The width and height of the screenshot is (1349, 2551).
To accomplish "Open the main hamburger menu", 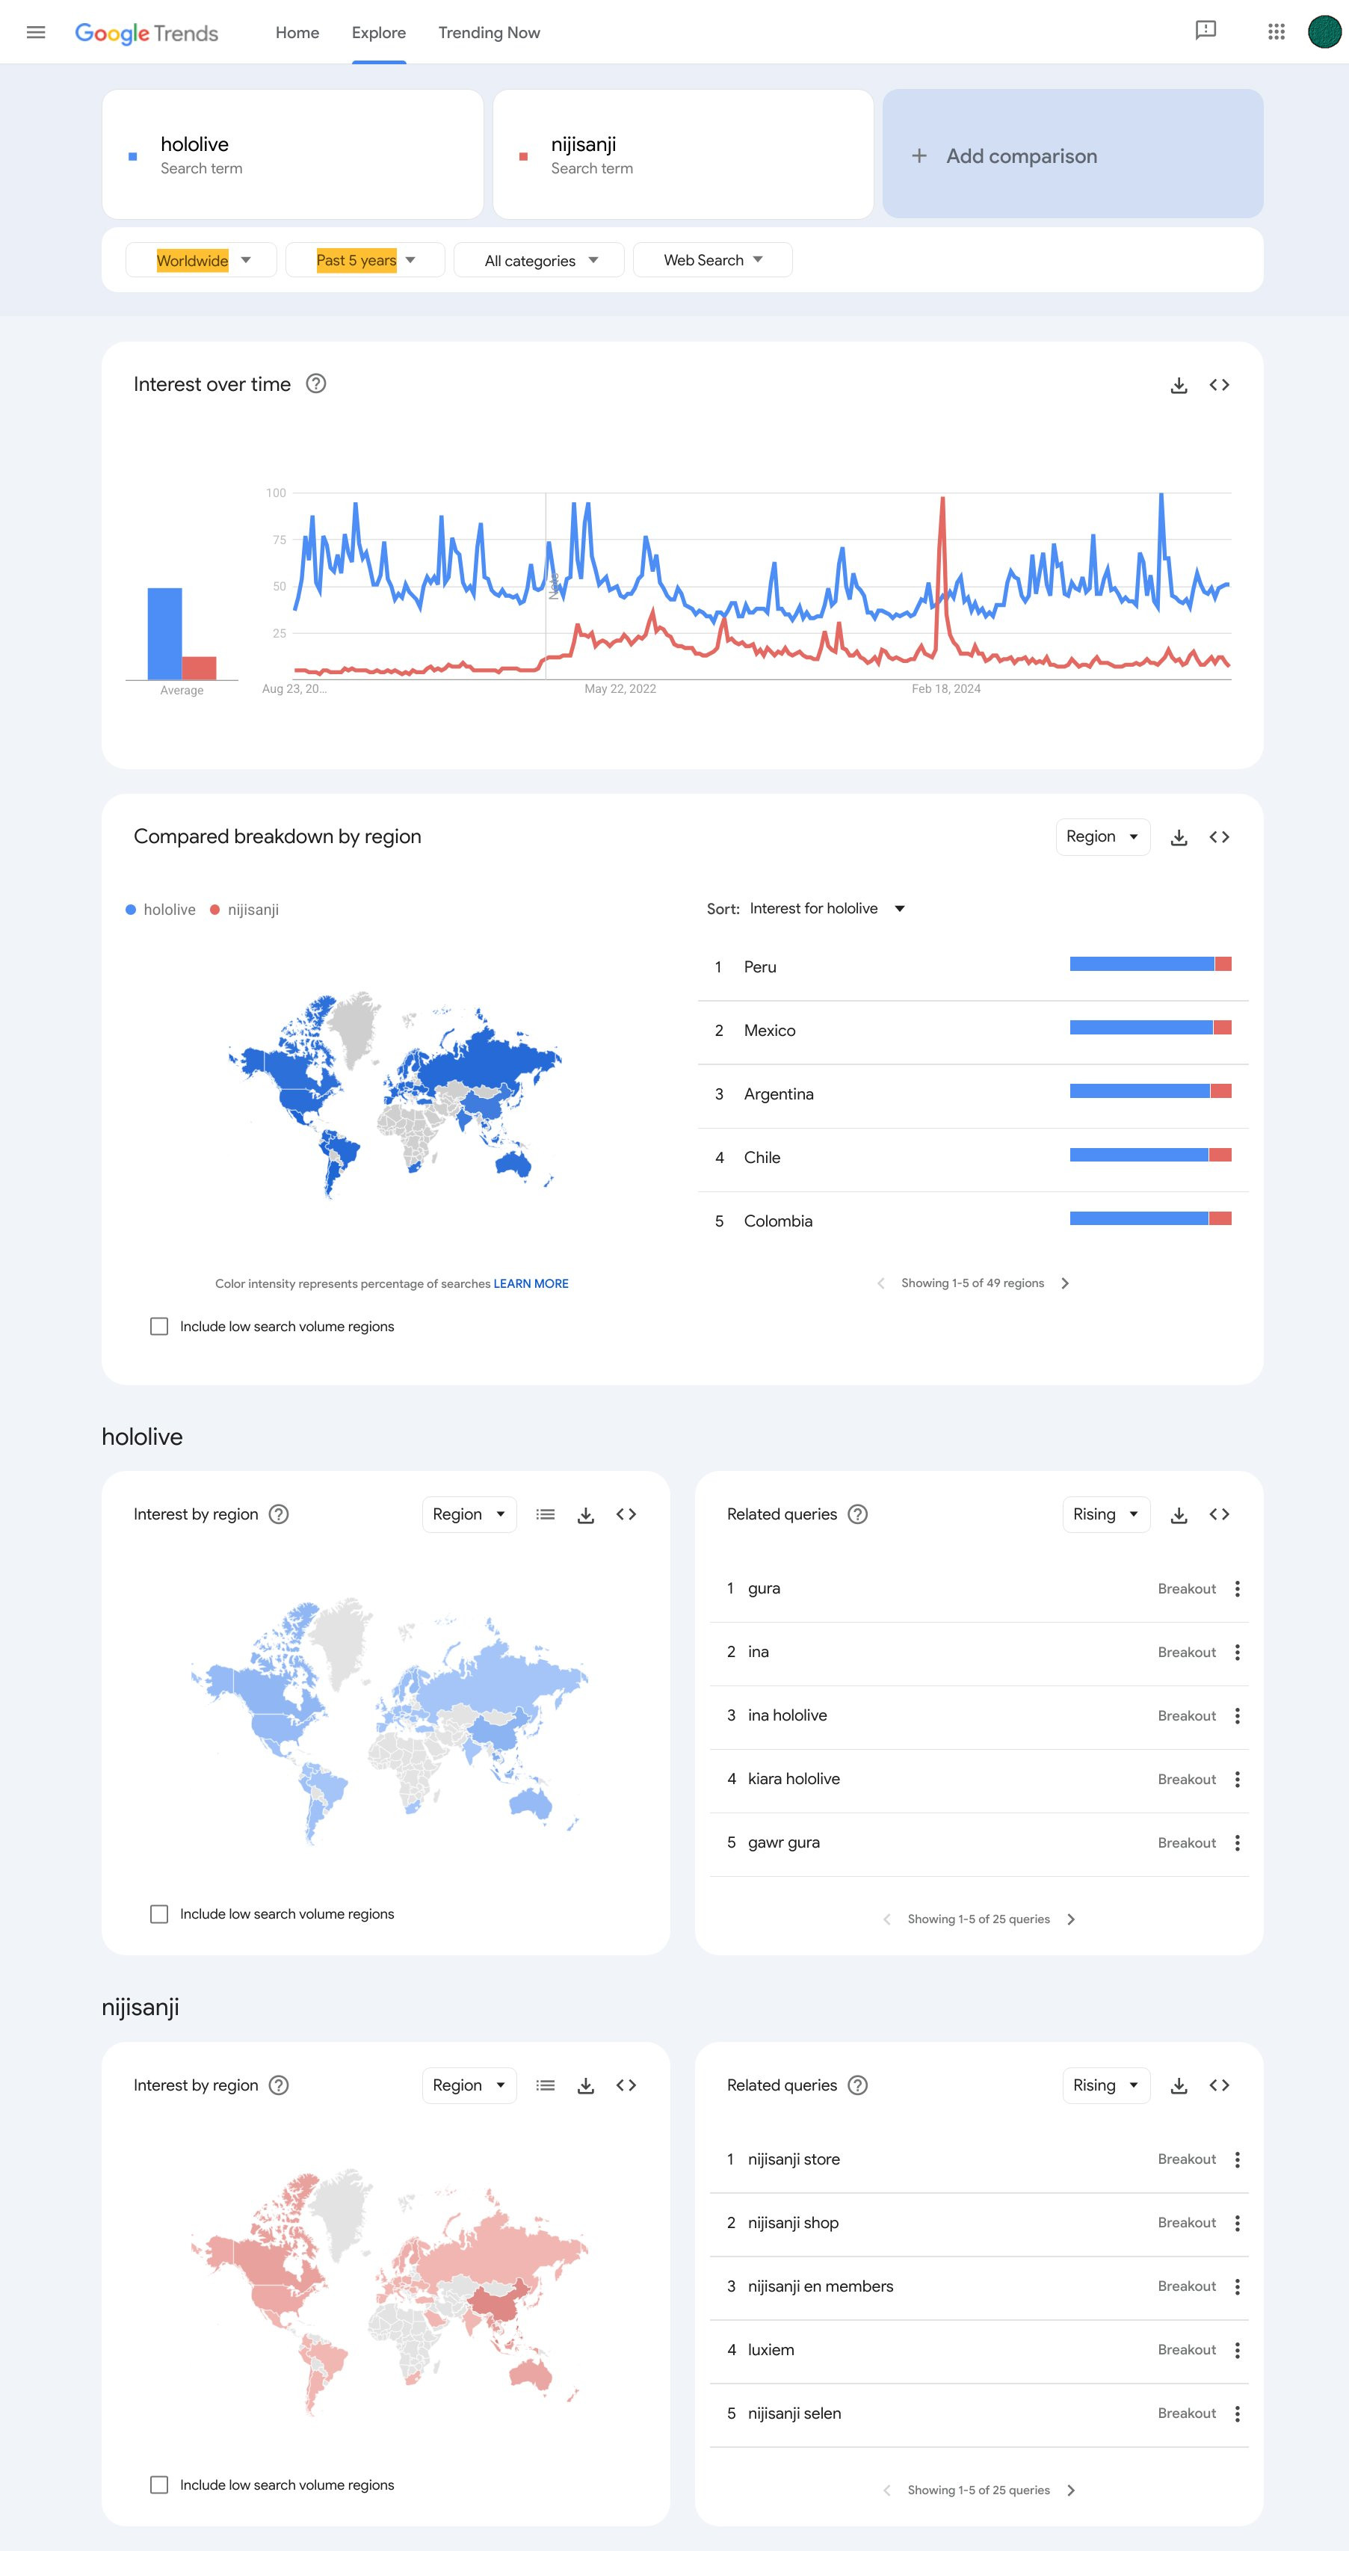I will [36, 33].
